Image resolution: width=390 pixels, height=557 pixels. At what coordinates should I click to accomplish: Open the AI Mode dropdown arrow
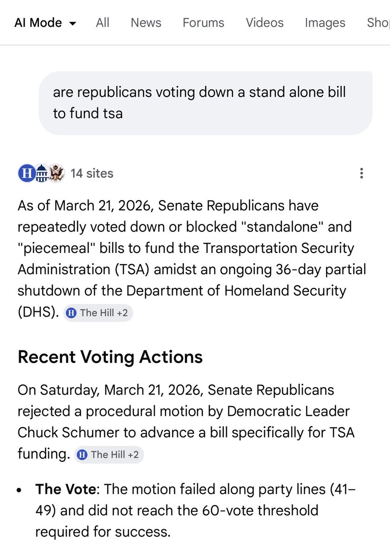(72, 23)
